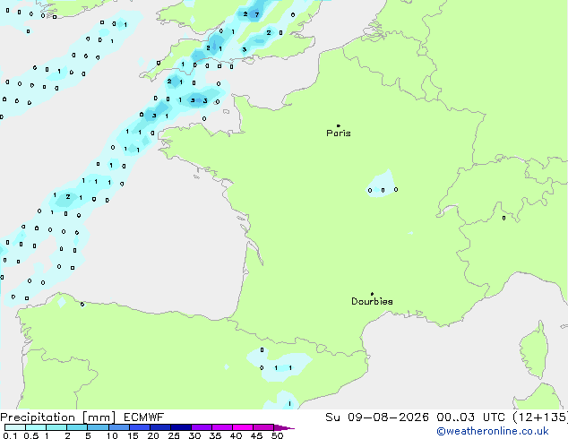Screen dimensions: 568x439
Task: Pick the legend swatch between 35 and 40
Action: pos(221,427)
